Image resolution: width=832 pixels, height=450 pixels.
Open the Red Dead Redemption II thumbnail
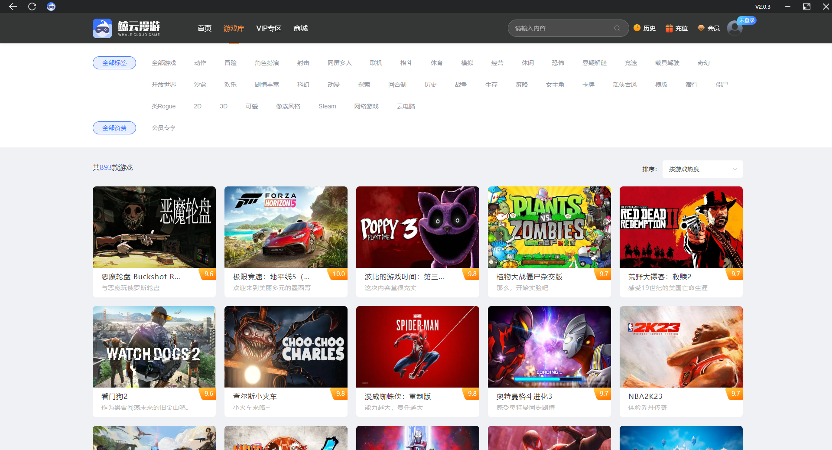[x=681, y=227]
